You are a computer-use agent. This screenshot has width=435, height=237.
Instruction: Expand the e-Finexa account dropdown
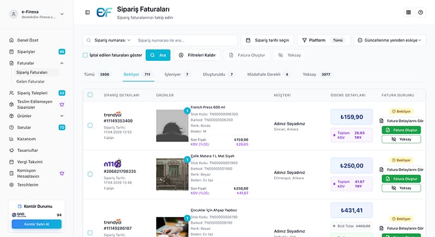62,14
